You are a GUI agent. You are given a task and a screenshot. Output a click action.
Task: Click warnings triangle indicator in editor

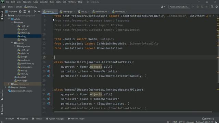tap(208, 16)
